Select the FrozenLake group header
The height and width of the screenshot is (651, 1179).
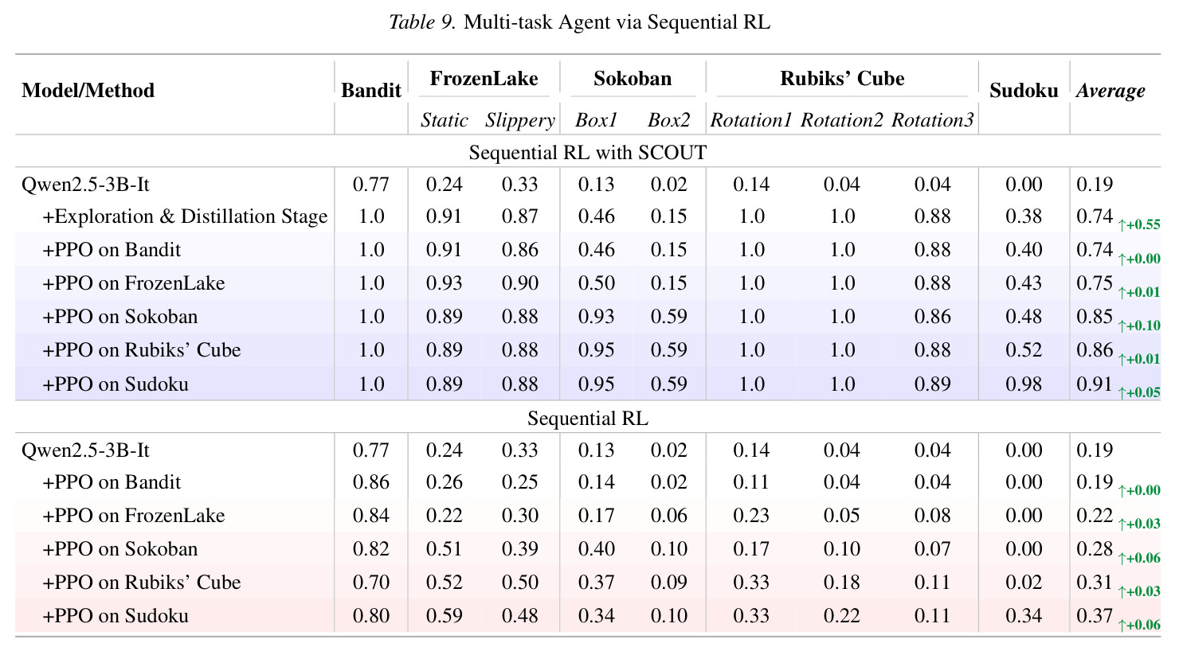coord(484,79)
